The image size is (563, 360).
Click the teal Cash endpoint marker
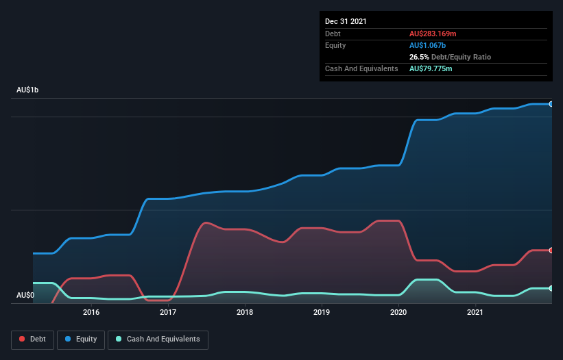tap(551, 288)
